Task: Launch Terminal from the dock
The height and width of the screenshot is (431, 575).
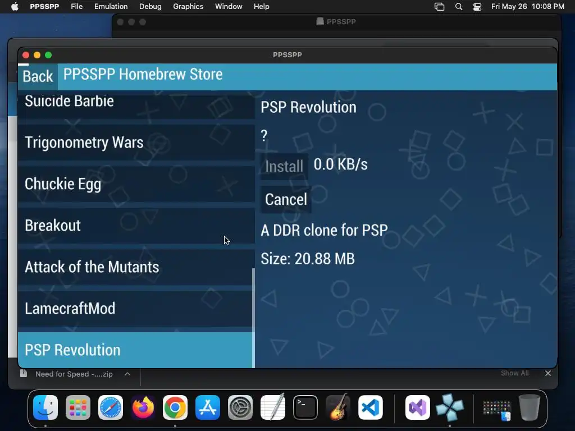Action: pos(305,407)
